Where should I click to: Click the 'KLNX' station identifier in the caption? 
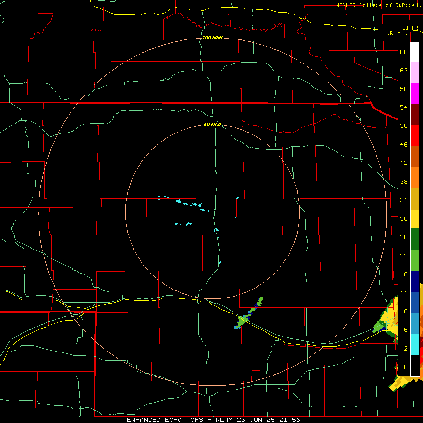point(225,420)
